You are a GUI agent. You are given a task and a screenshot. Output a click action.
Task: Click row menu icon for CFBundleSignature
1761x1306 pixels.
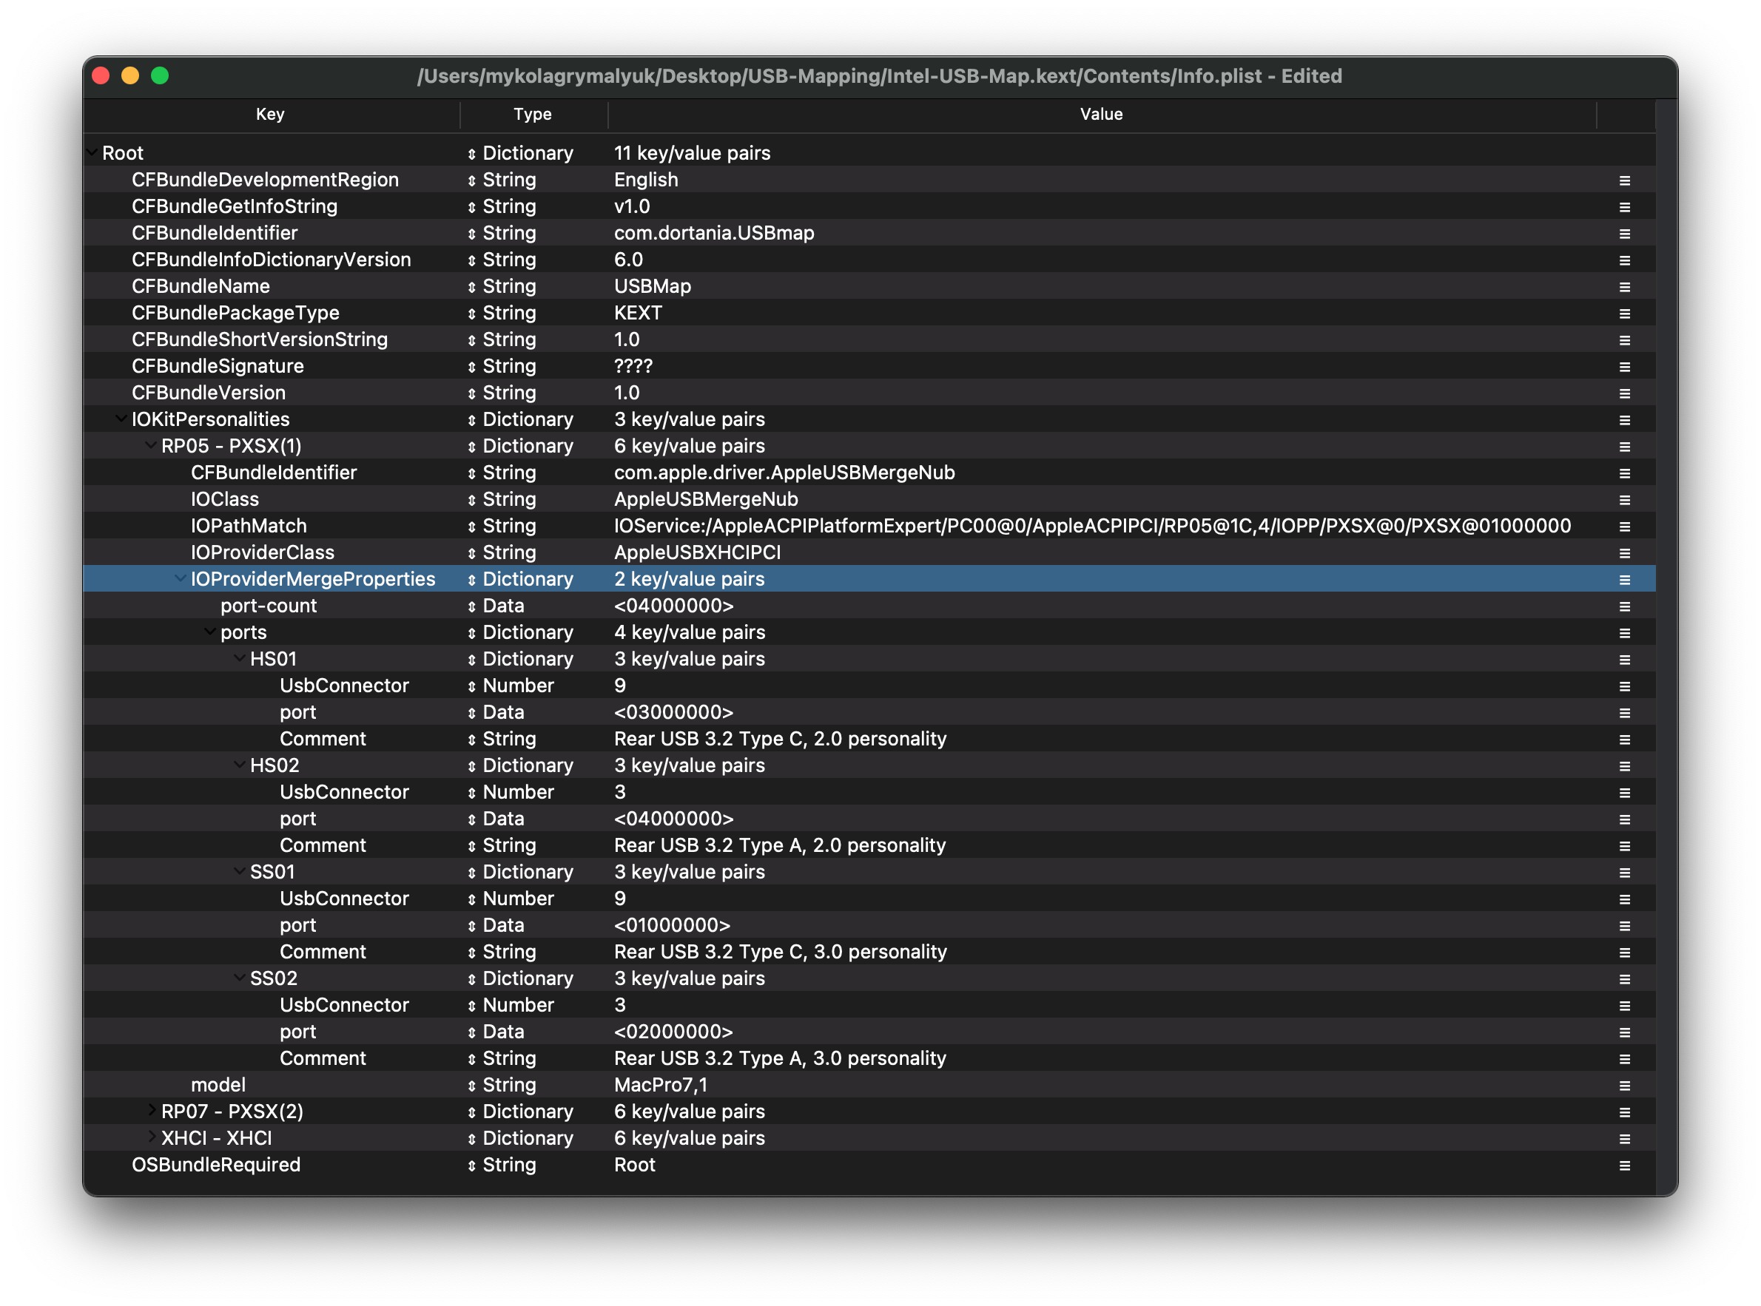[1624, 367]
